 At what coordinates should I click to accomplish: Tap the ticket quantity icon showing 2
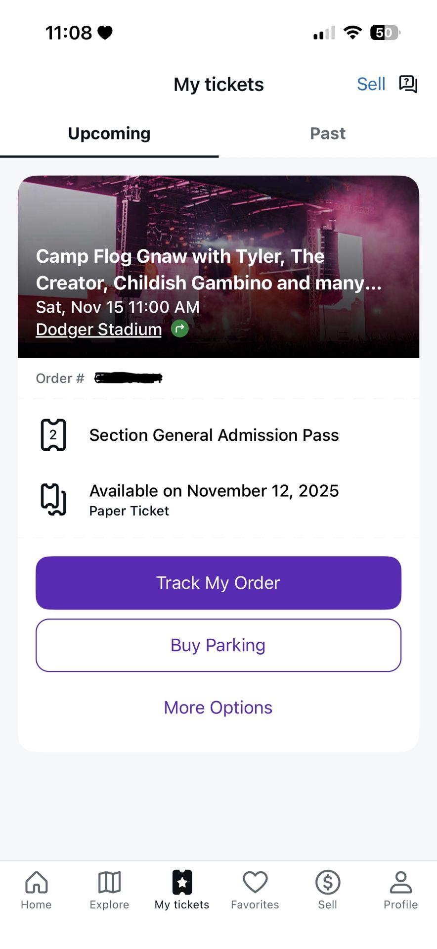click(x=53, y=435)
